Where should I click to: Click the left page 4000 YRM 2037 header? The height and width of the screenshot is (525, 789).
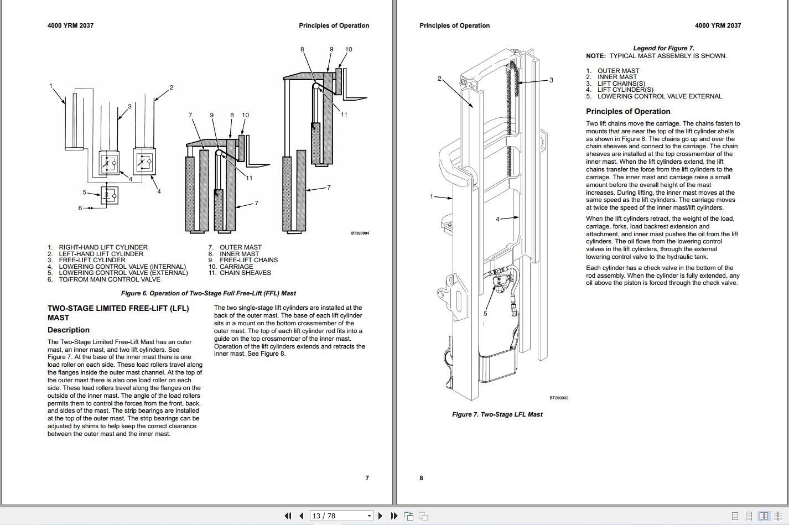point(70,25)
